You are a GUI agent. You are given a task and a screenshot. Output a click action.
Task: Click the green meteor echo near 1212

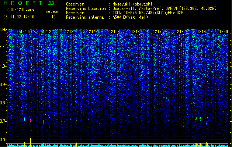pyautogui.click(x=43, y=122)
